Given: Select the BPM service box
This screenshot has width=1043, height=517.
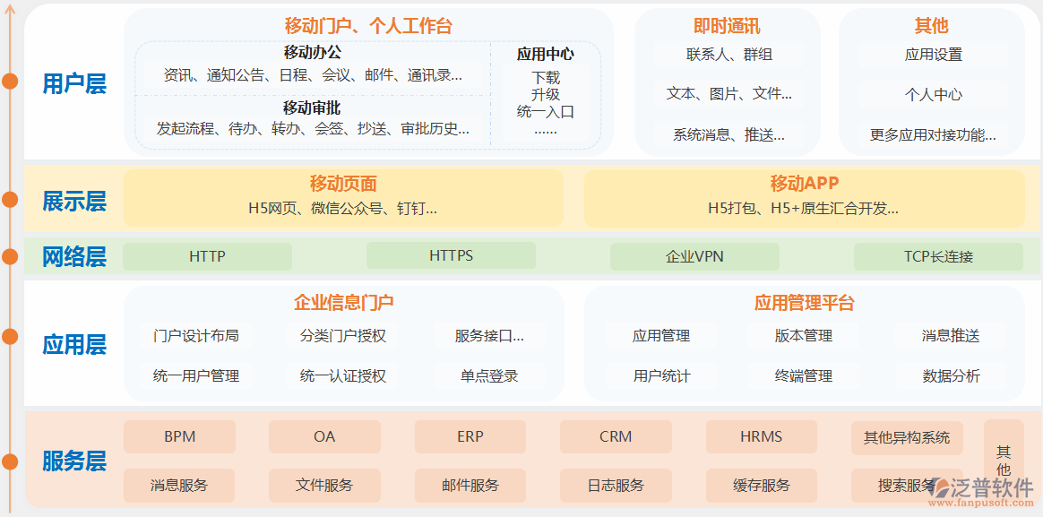Looking at the screenshot, I should pyautogui.click(x=179, y=436).
